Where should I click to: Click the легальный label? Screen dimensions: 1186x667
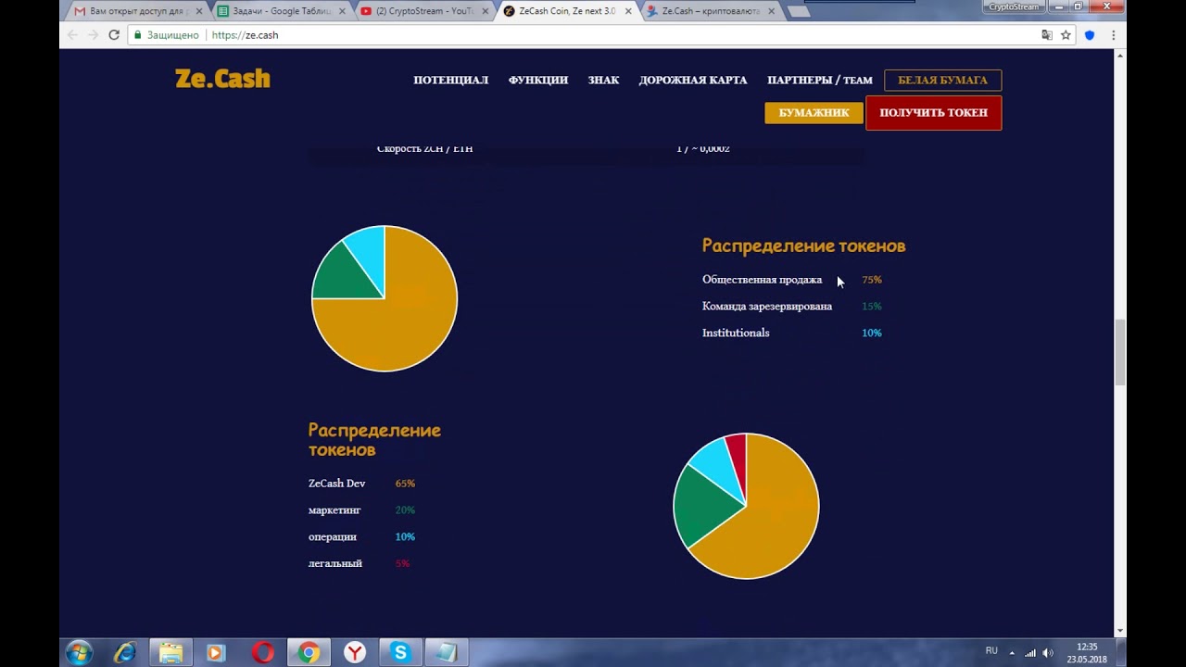click(334, 564)
